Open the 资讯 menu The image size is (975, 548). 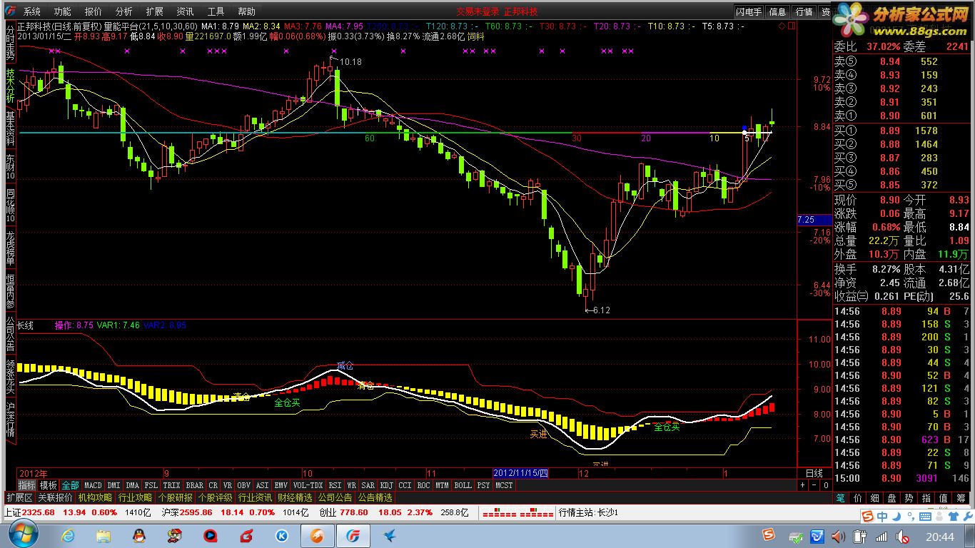(185, 11)
